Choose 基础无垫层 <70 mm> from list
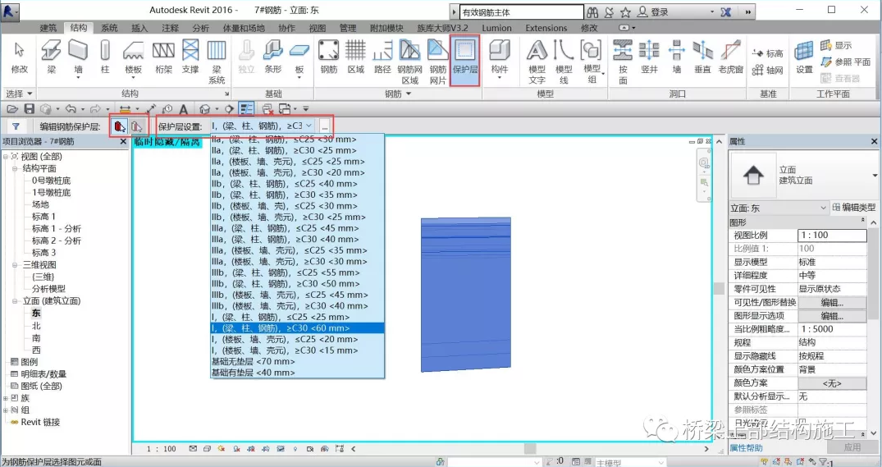Screen dimensions: 882x467 click(x=253, y=361)
